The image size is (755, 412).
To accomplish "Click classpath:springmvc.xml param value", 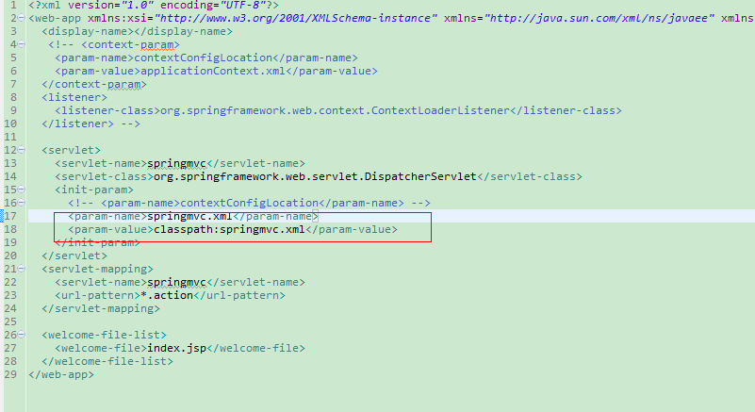I will 229,229.
